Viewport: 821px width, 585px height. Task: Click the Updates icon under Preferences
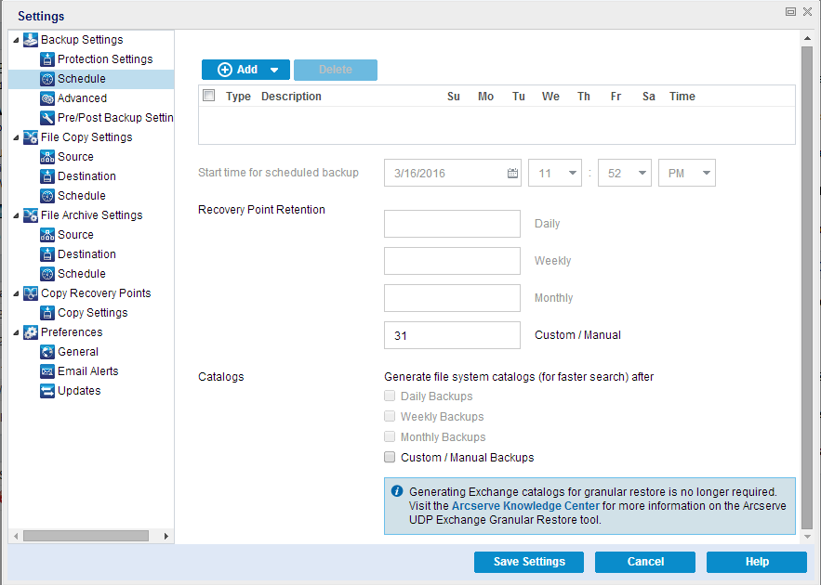(x=47, y=391)
